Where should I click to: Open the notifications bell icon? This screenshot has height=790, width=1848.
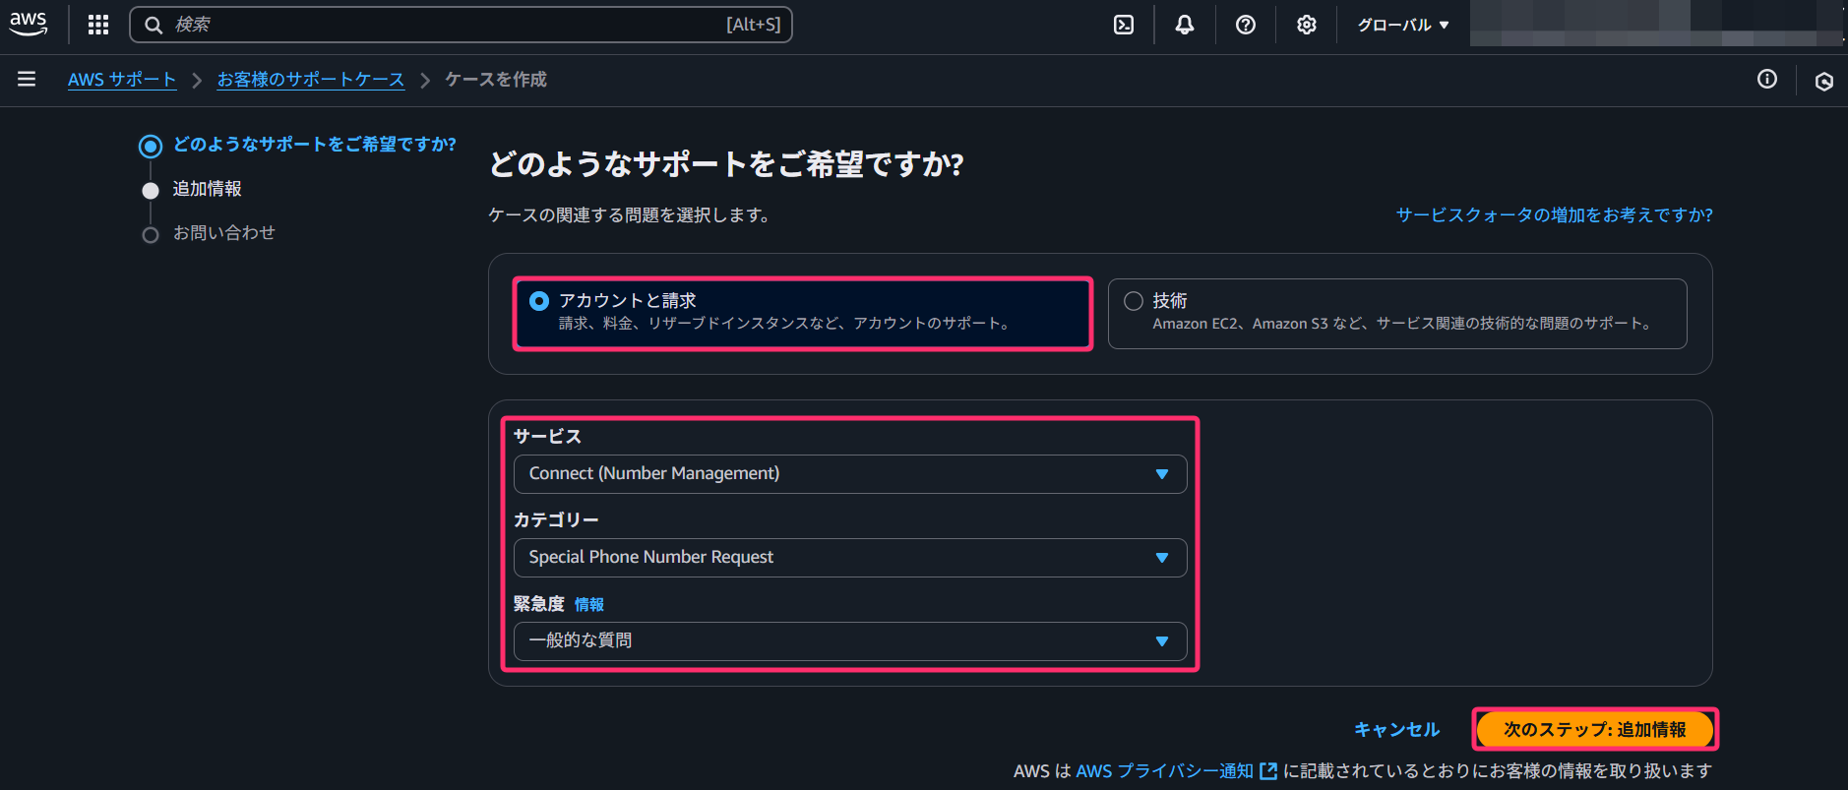tap(1185, 25)
